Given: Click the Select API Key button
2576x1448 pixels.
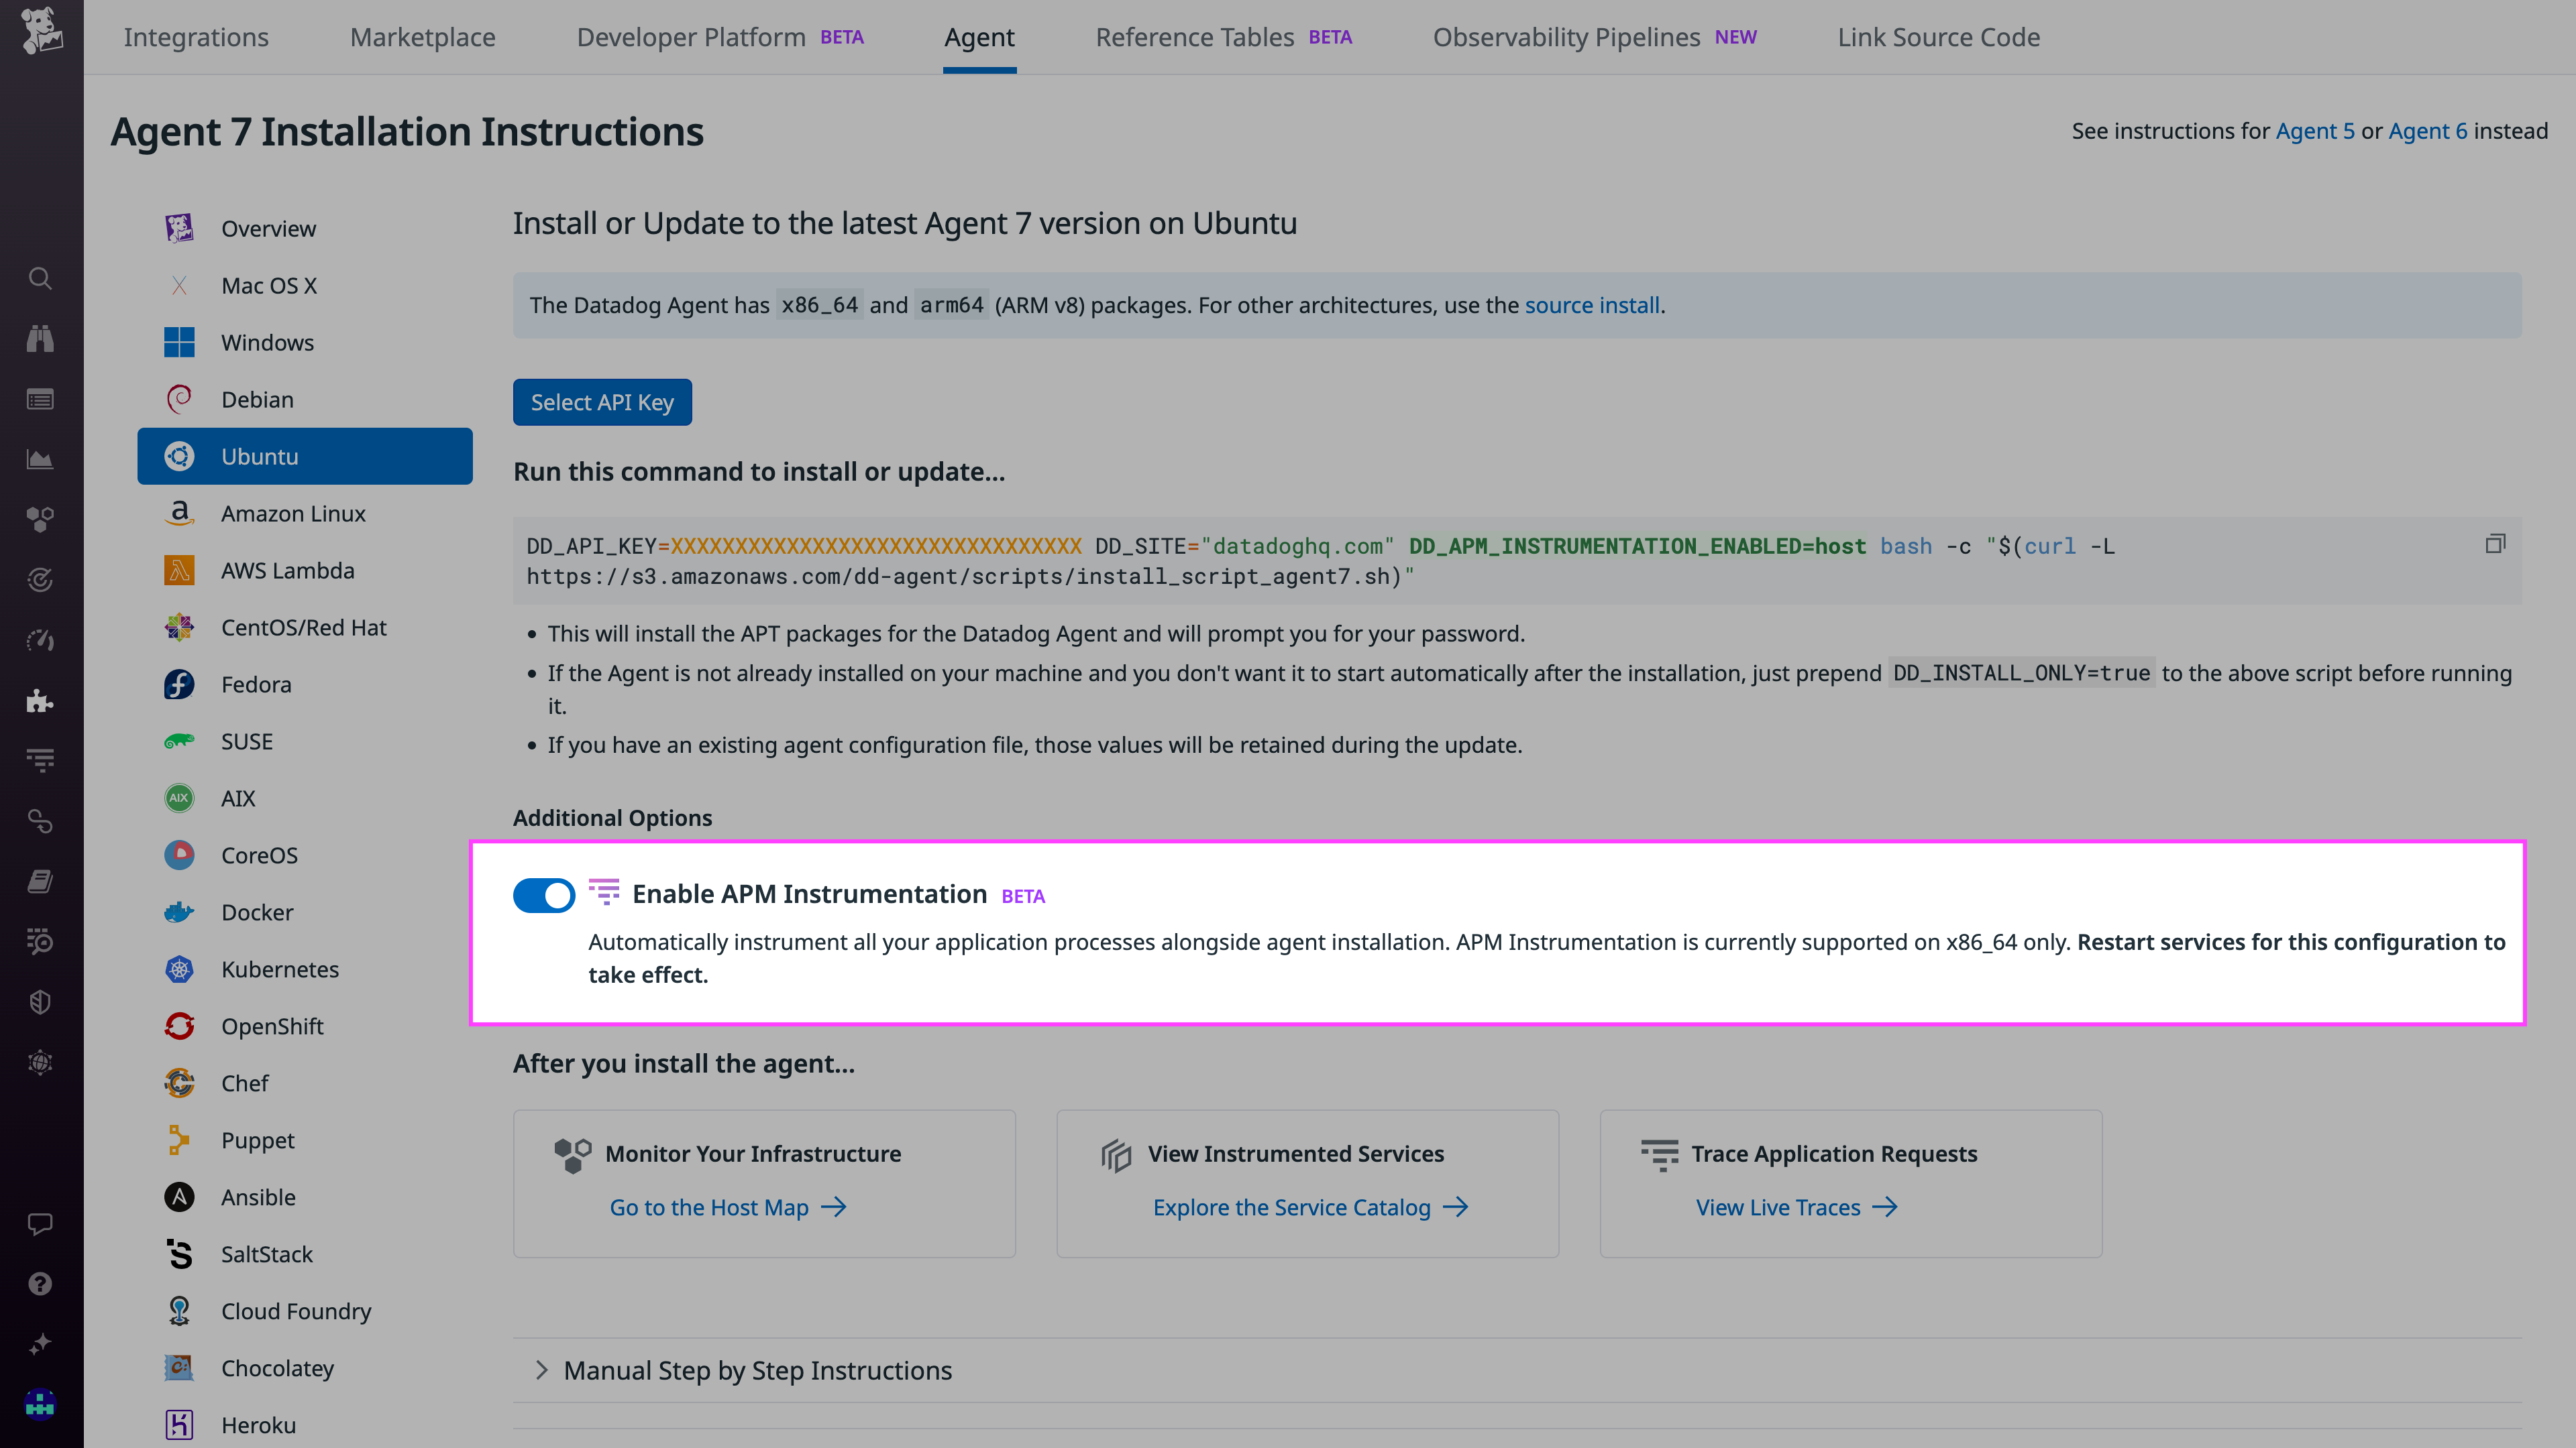Looking at the screenshot, I should (602, 402).
